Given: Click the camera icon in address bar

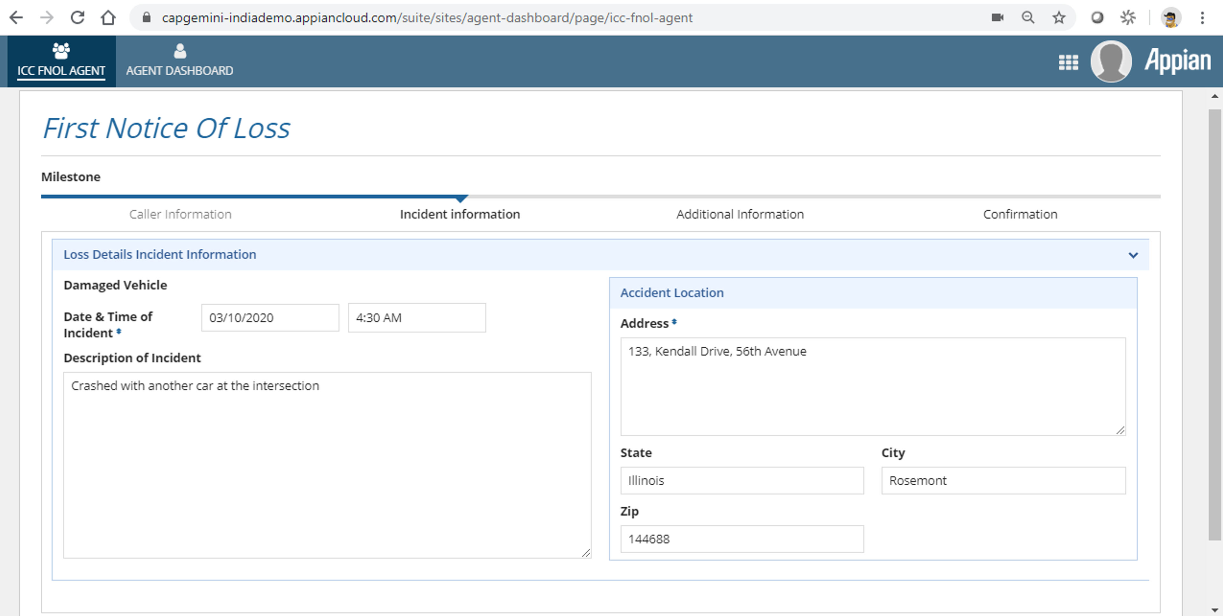Looking at the screenshot, I should [997, 17].
